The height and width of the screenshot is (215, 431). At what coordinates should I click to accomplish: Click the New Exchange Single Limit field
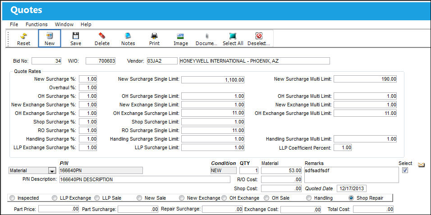click(213, 105)
